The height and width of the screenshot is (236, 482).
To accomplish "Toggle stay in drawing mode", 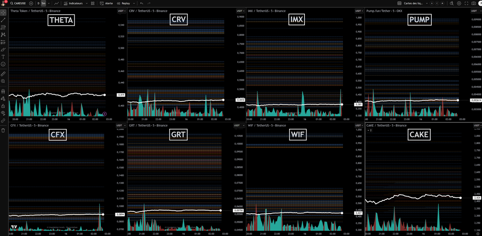I will click(3, 99).
